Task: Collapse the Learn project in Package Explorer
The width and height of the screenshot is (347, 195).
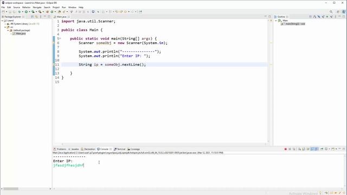Action: 2,21
